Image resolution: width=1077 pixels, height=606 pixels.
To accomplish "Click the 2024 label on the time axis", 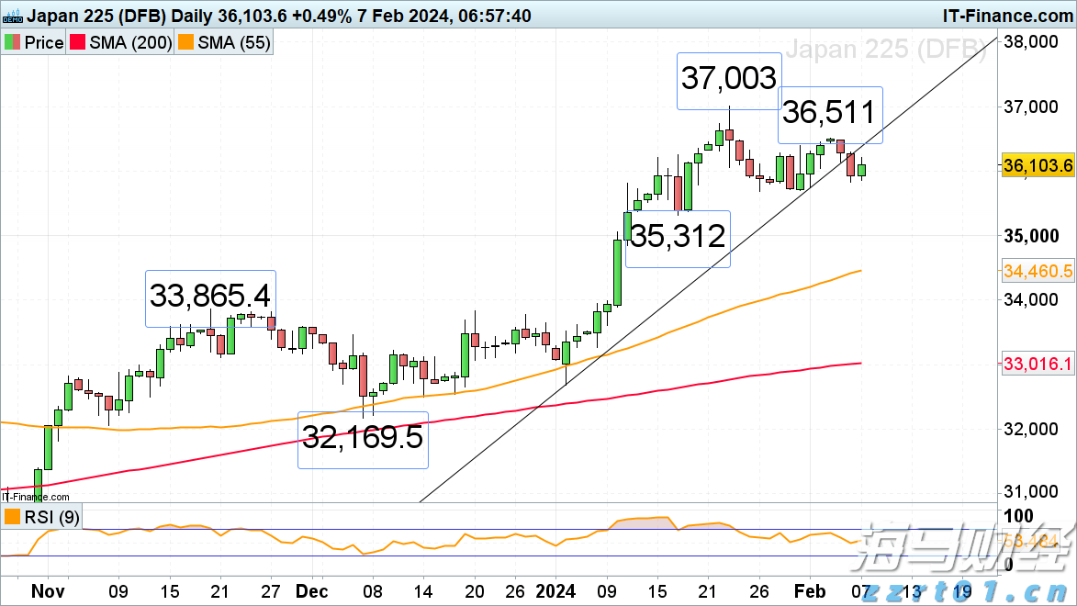I will tap(556, 591).
